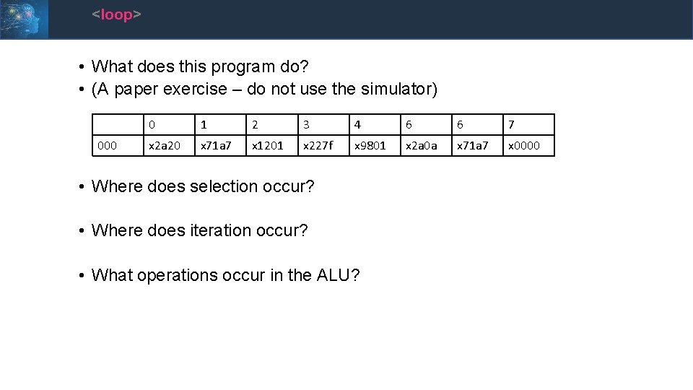Click table cell with value x9801

click(375, 146)
